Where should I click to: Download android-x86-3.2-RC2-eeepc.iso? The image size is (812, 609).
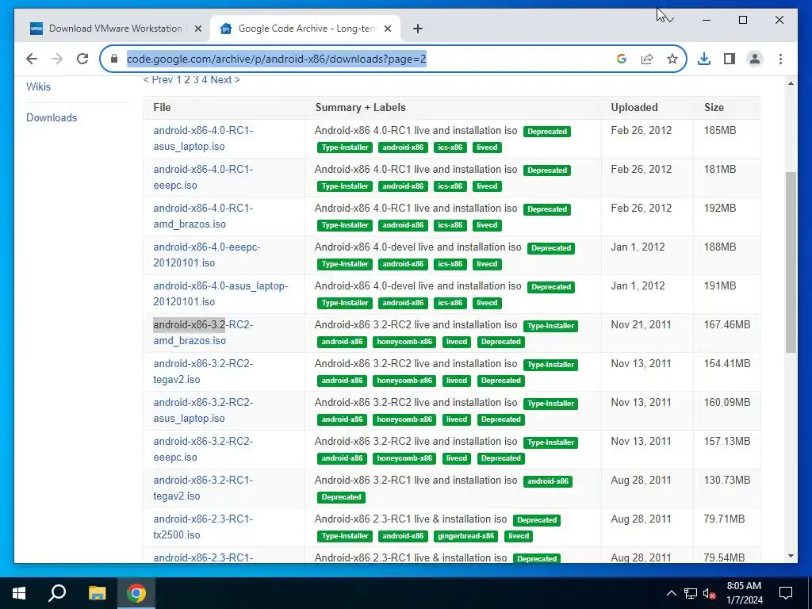(203, 449)
